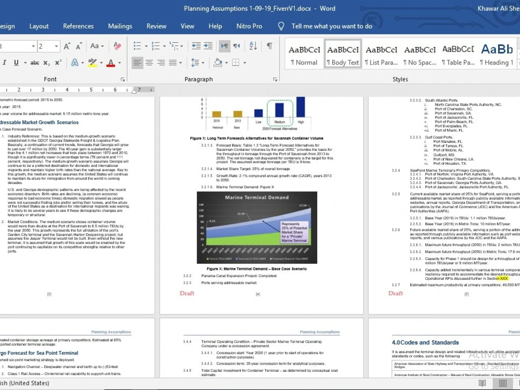
Task: Apply the Heading 1 style
Action: coord(497,54)
